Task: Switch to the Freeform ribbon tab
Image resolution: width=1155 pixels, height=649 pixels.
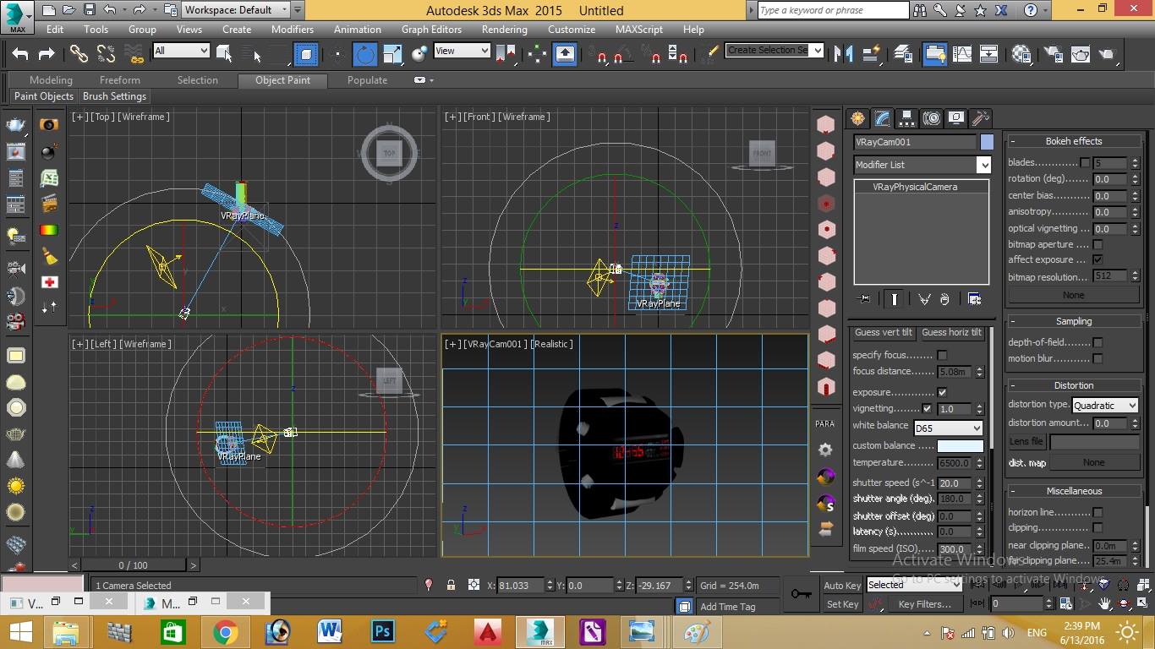Action: 120,80
